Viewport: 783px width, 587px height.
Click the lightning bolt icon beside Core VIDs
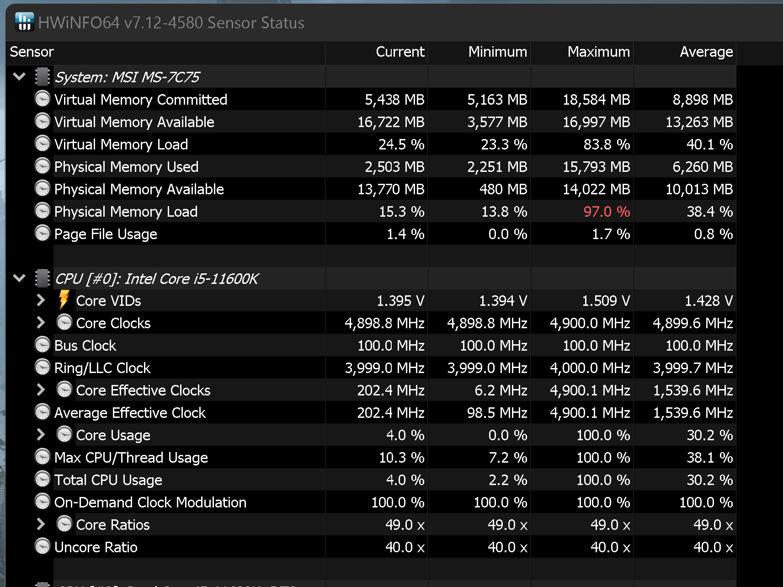pos(64,300)
